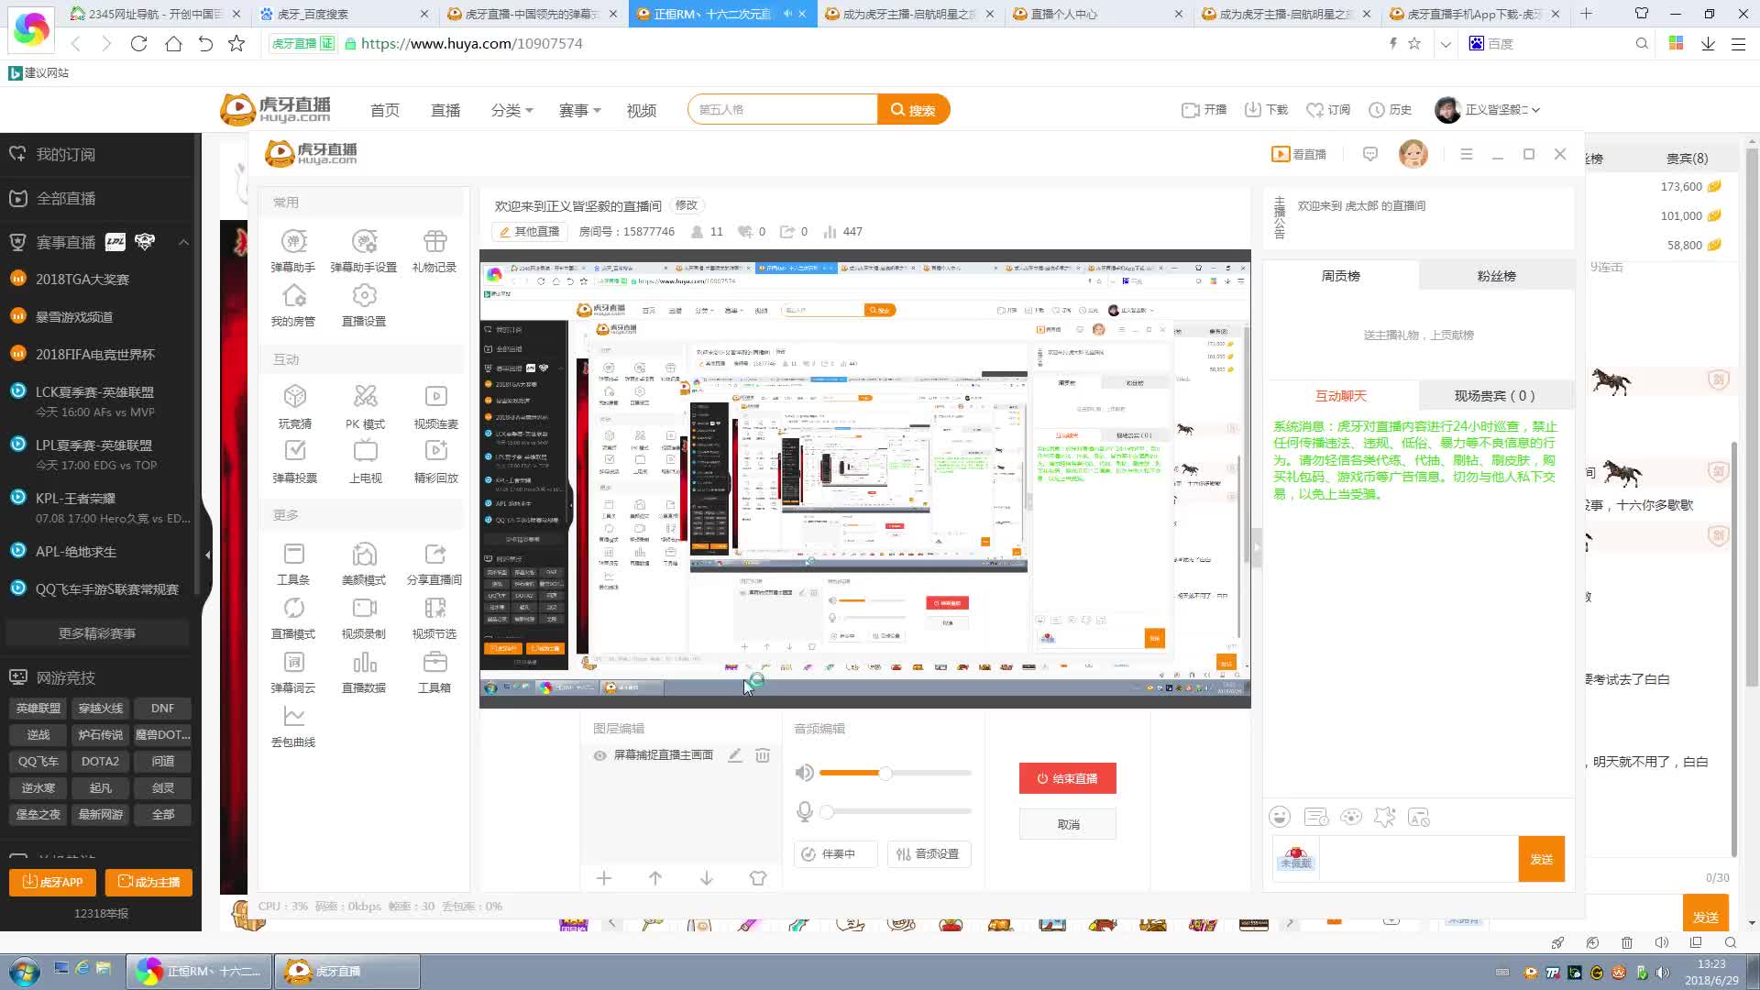Open 直播设置 stream settings

pos(364,304)
